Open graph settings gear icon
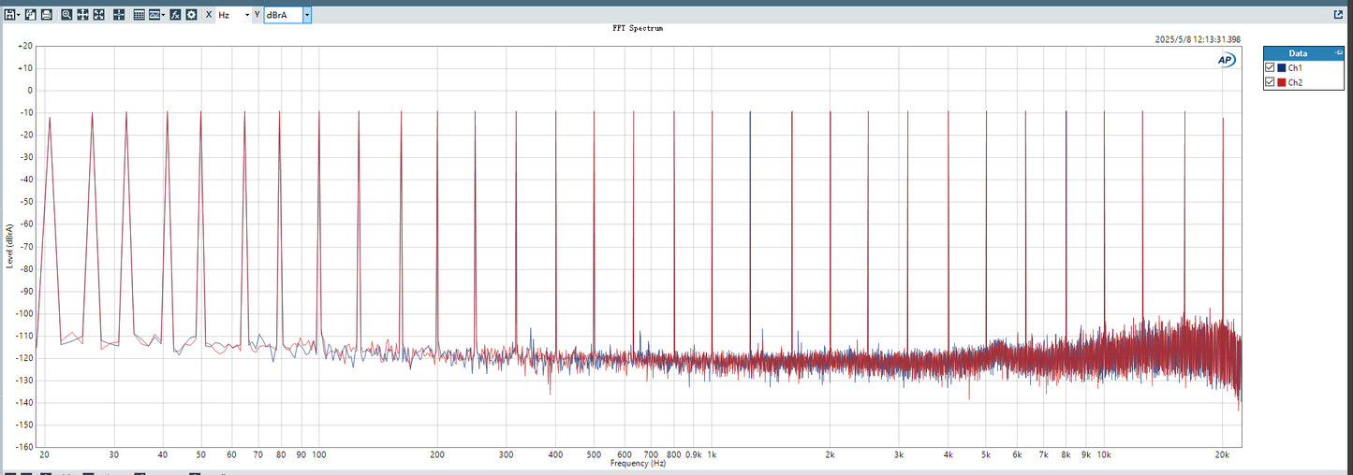Image resolution: width=1353 pixels, height=475 pixels. (191, 15)
